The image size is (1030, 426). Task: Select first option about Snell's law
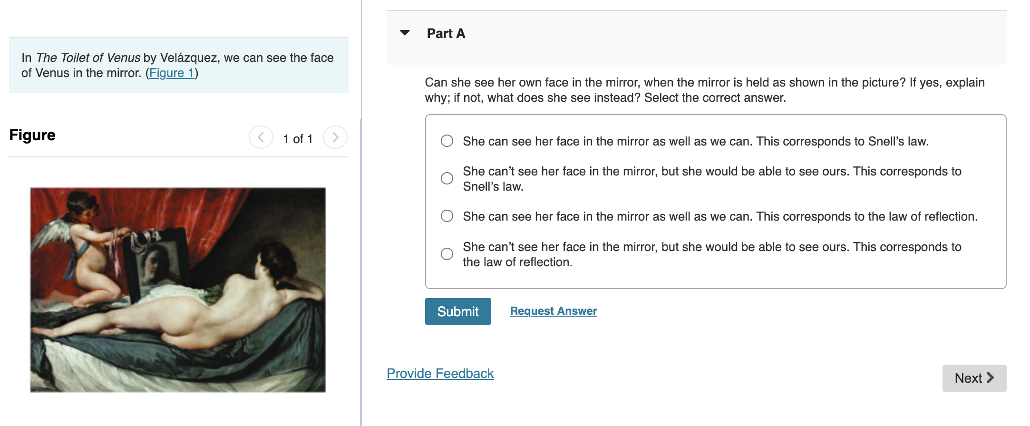[x=447, y=141]
